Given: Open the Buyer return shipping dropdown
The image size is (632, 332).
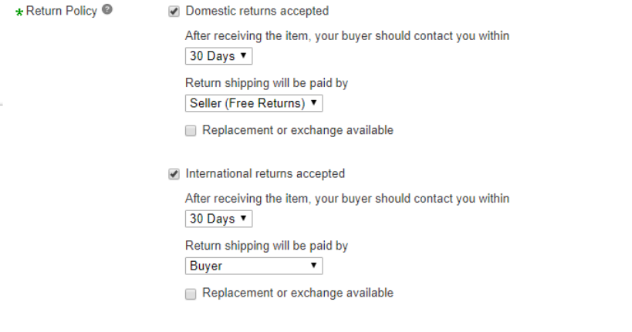Looking at the screenshot, I should point(254,266).
